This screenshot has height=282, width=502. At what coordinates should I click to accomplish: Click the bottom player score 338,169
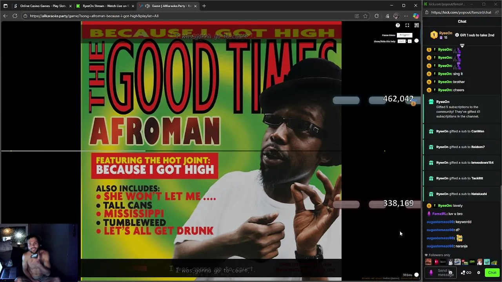pyautogui.click(x=398, y=203)
